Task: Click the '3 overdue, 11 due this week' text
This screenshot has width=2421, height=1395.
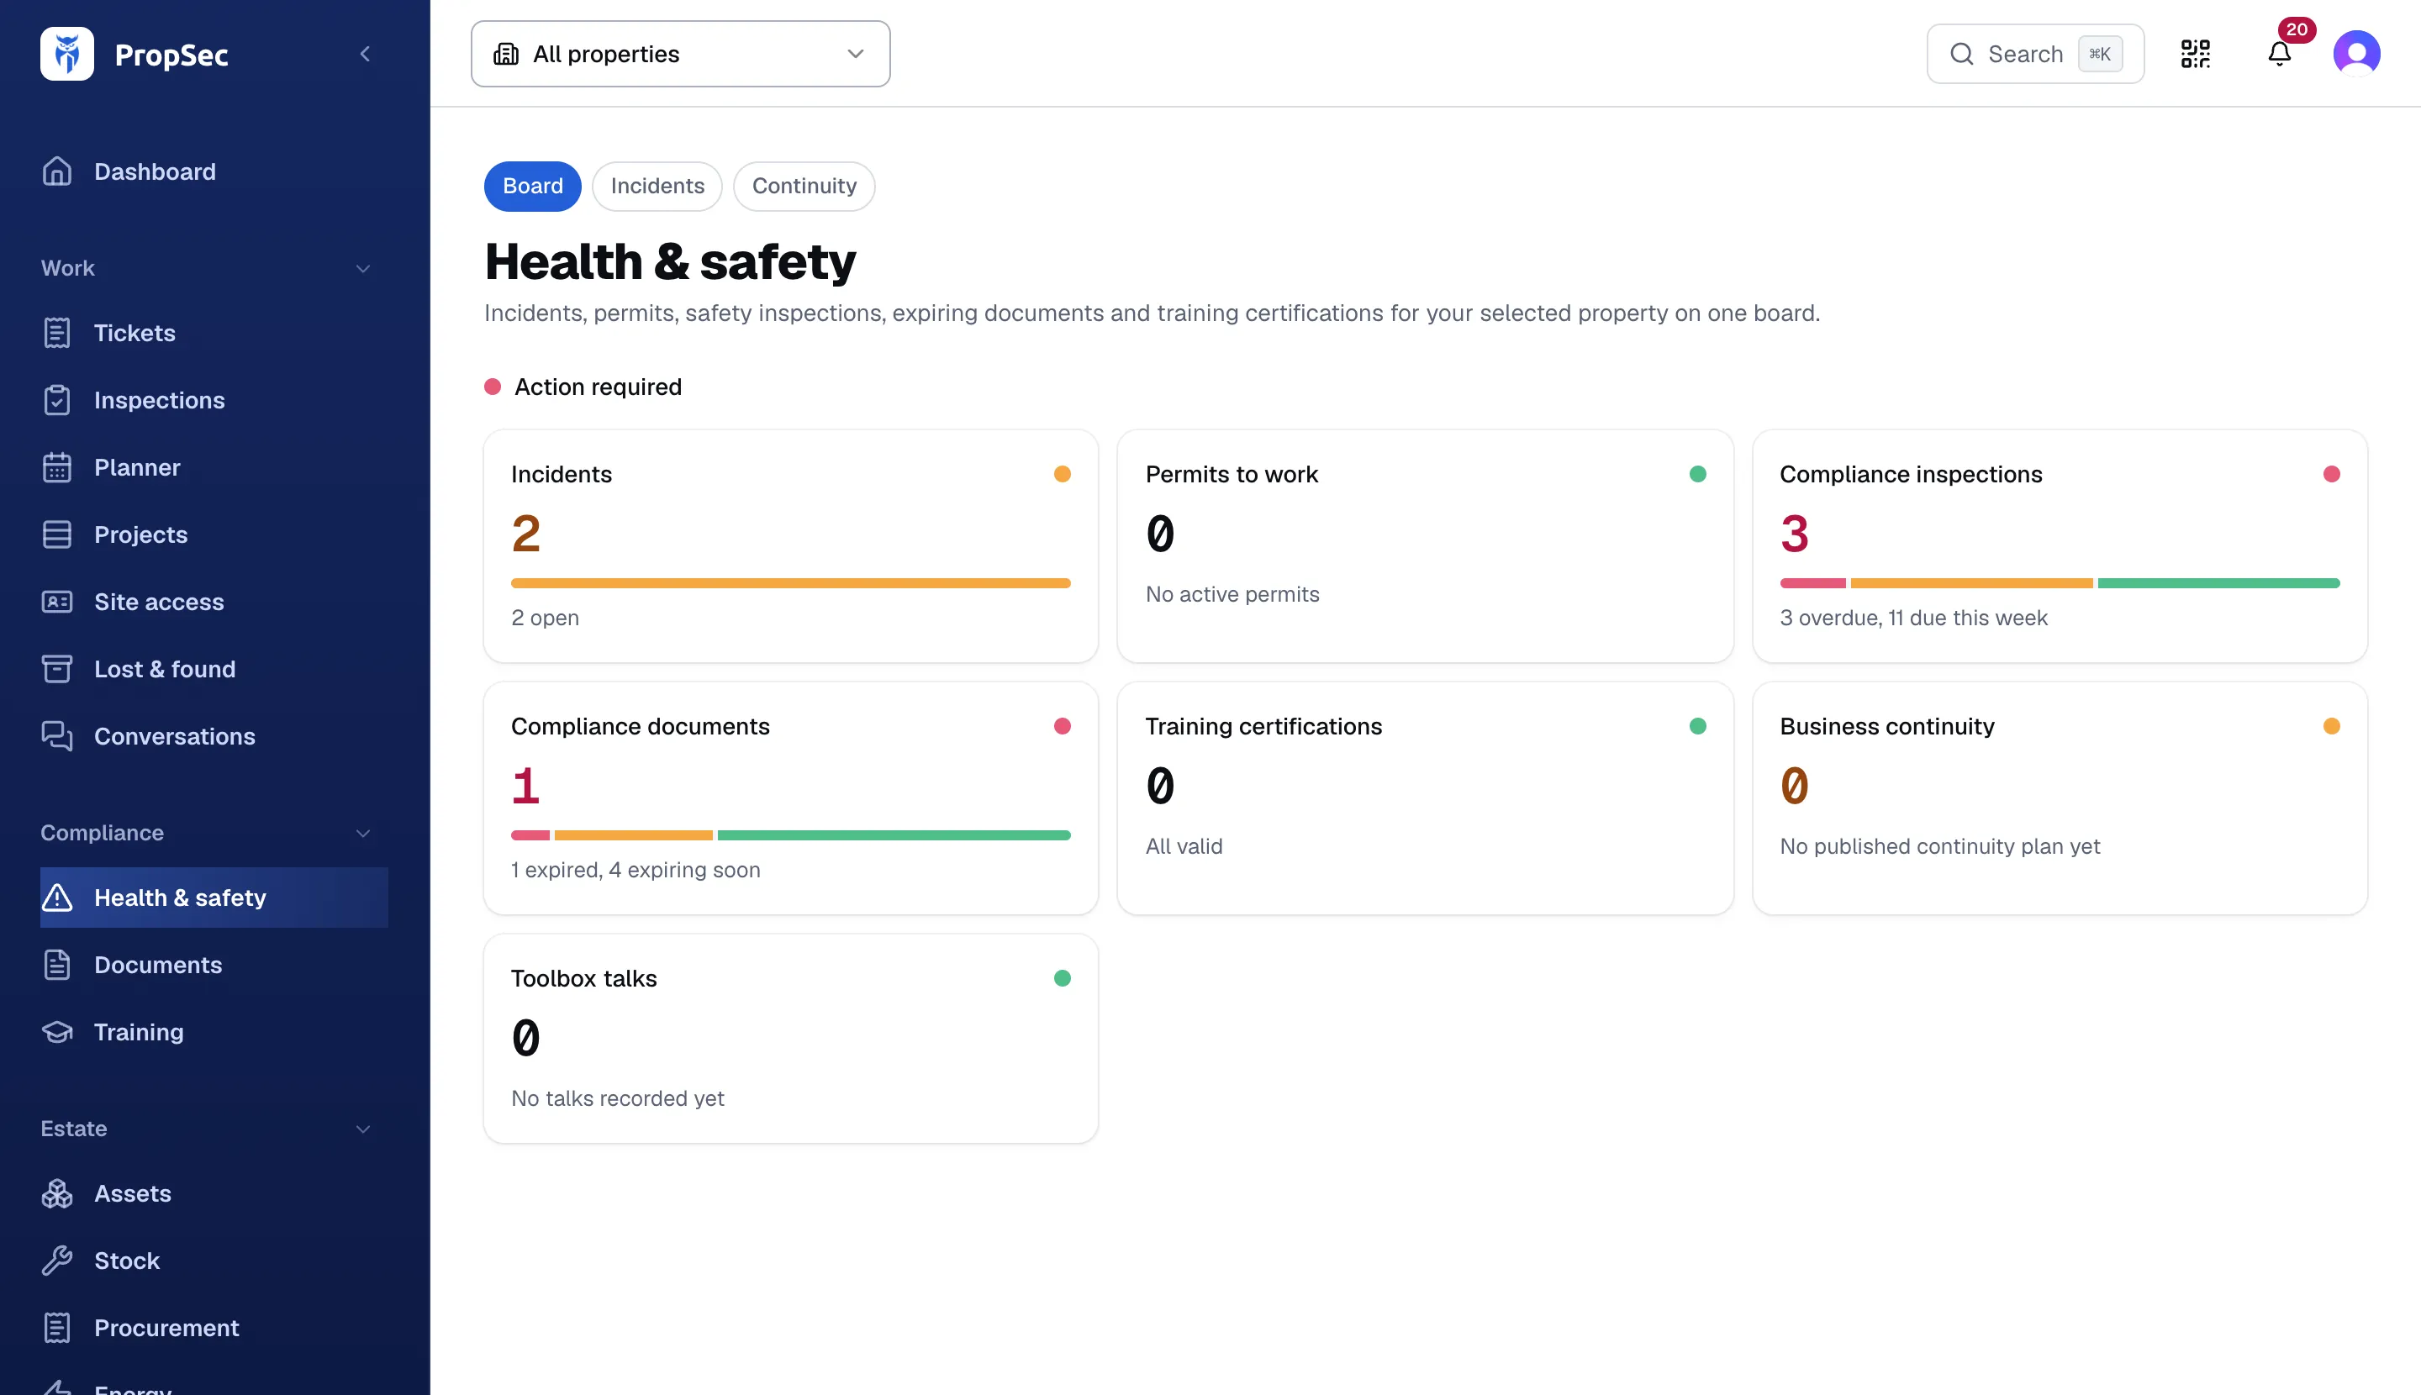Action: [x=1913, y=618]
